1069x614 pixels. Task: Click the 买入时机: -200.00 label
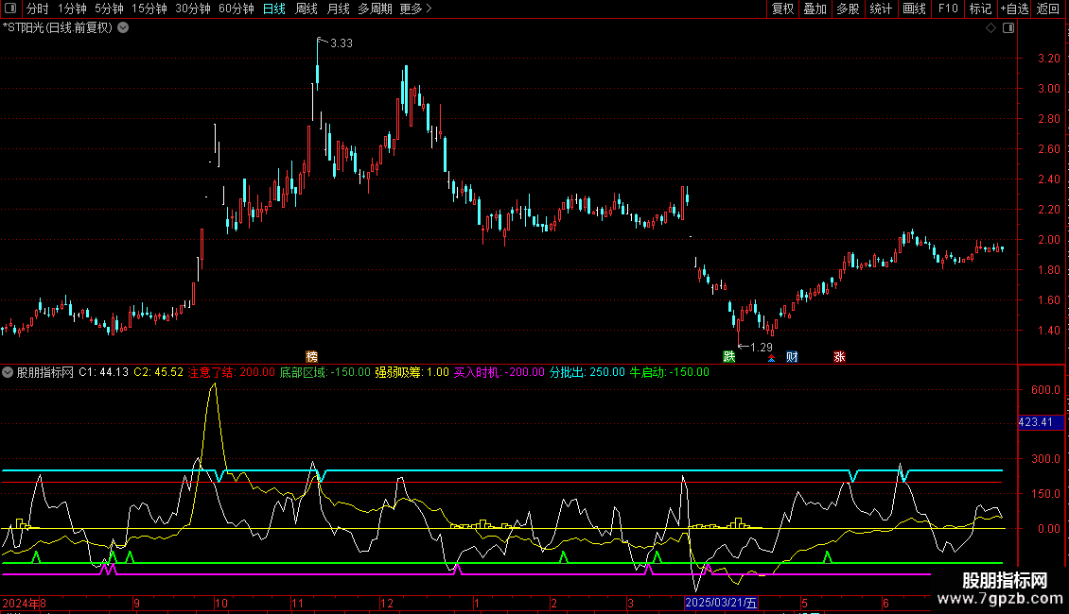click(499, 372)
